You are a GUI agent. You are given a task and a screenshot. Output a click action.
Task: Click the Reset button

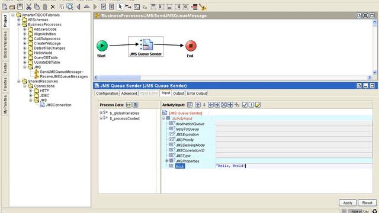(x=367, y=203)
